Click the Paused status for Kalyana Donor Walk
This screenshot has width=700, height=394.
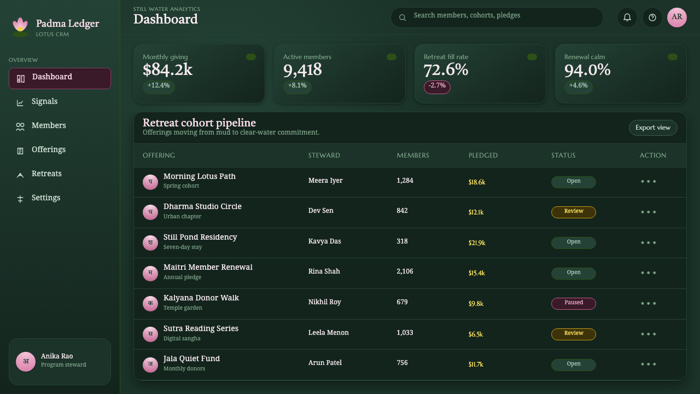click(574, 303)
